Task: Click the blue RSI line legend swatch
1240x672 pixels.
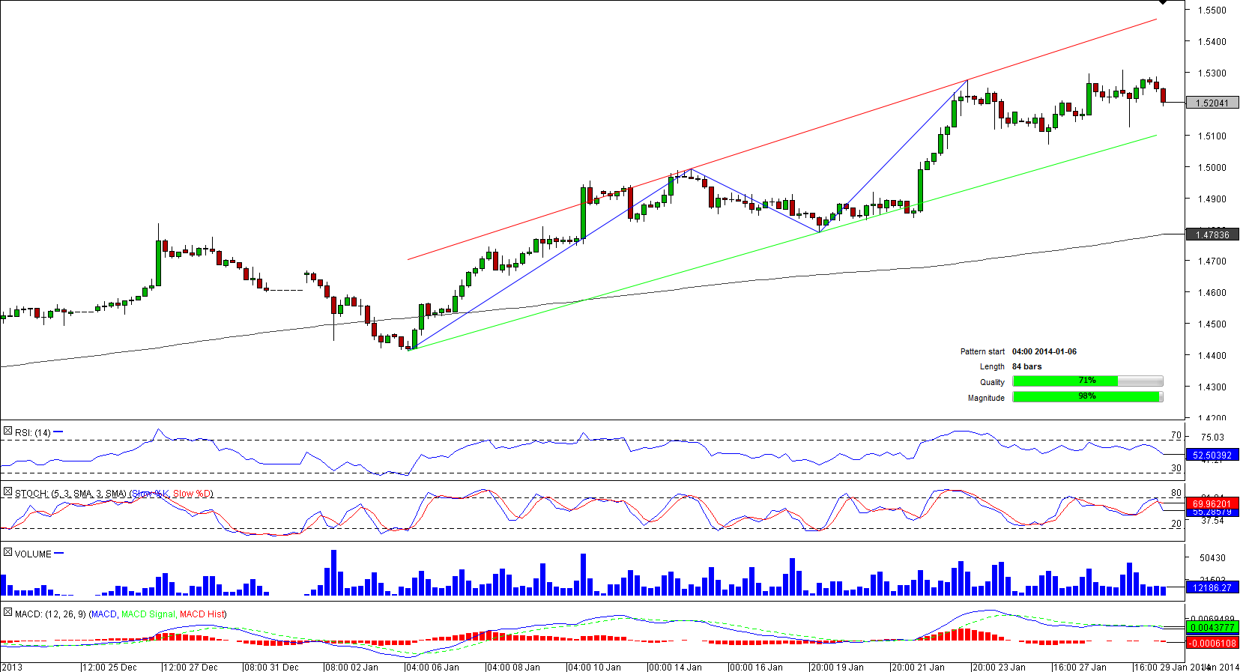Action: [x=58, y=432]
